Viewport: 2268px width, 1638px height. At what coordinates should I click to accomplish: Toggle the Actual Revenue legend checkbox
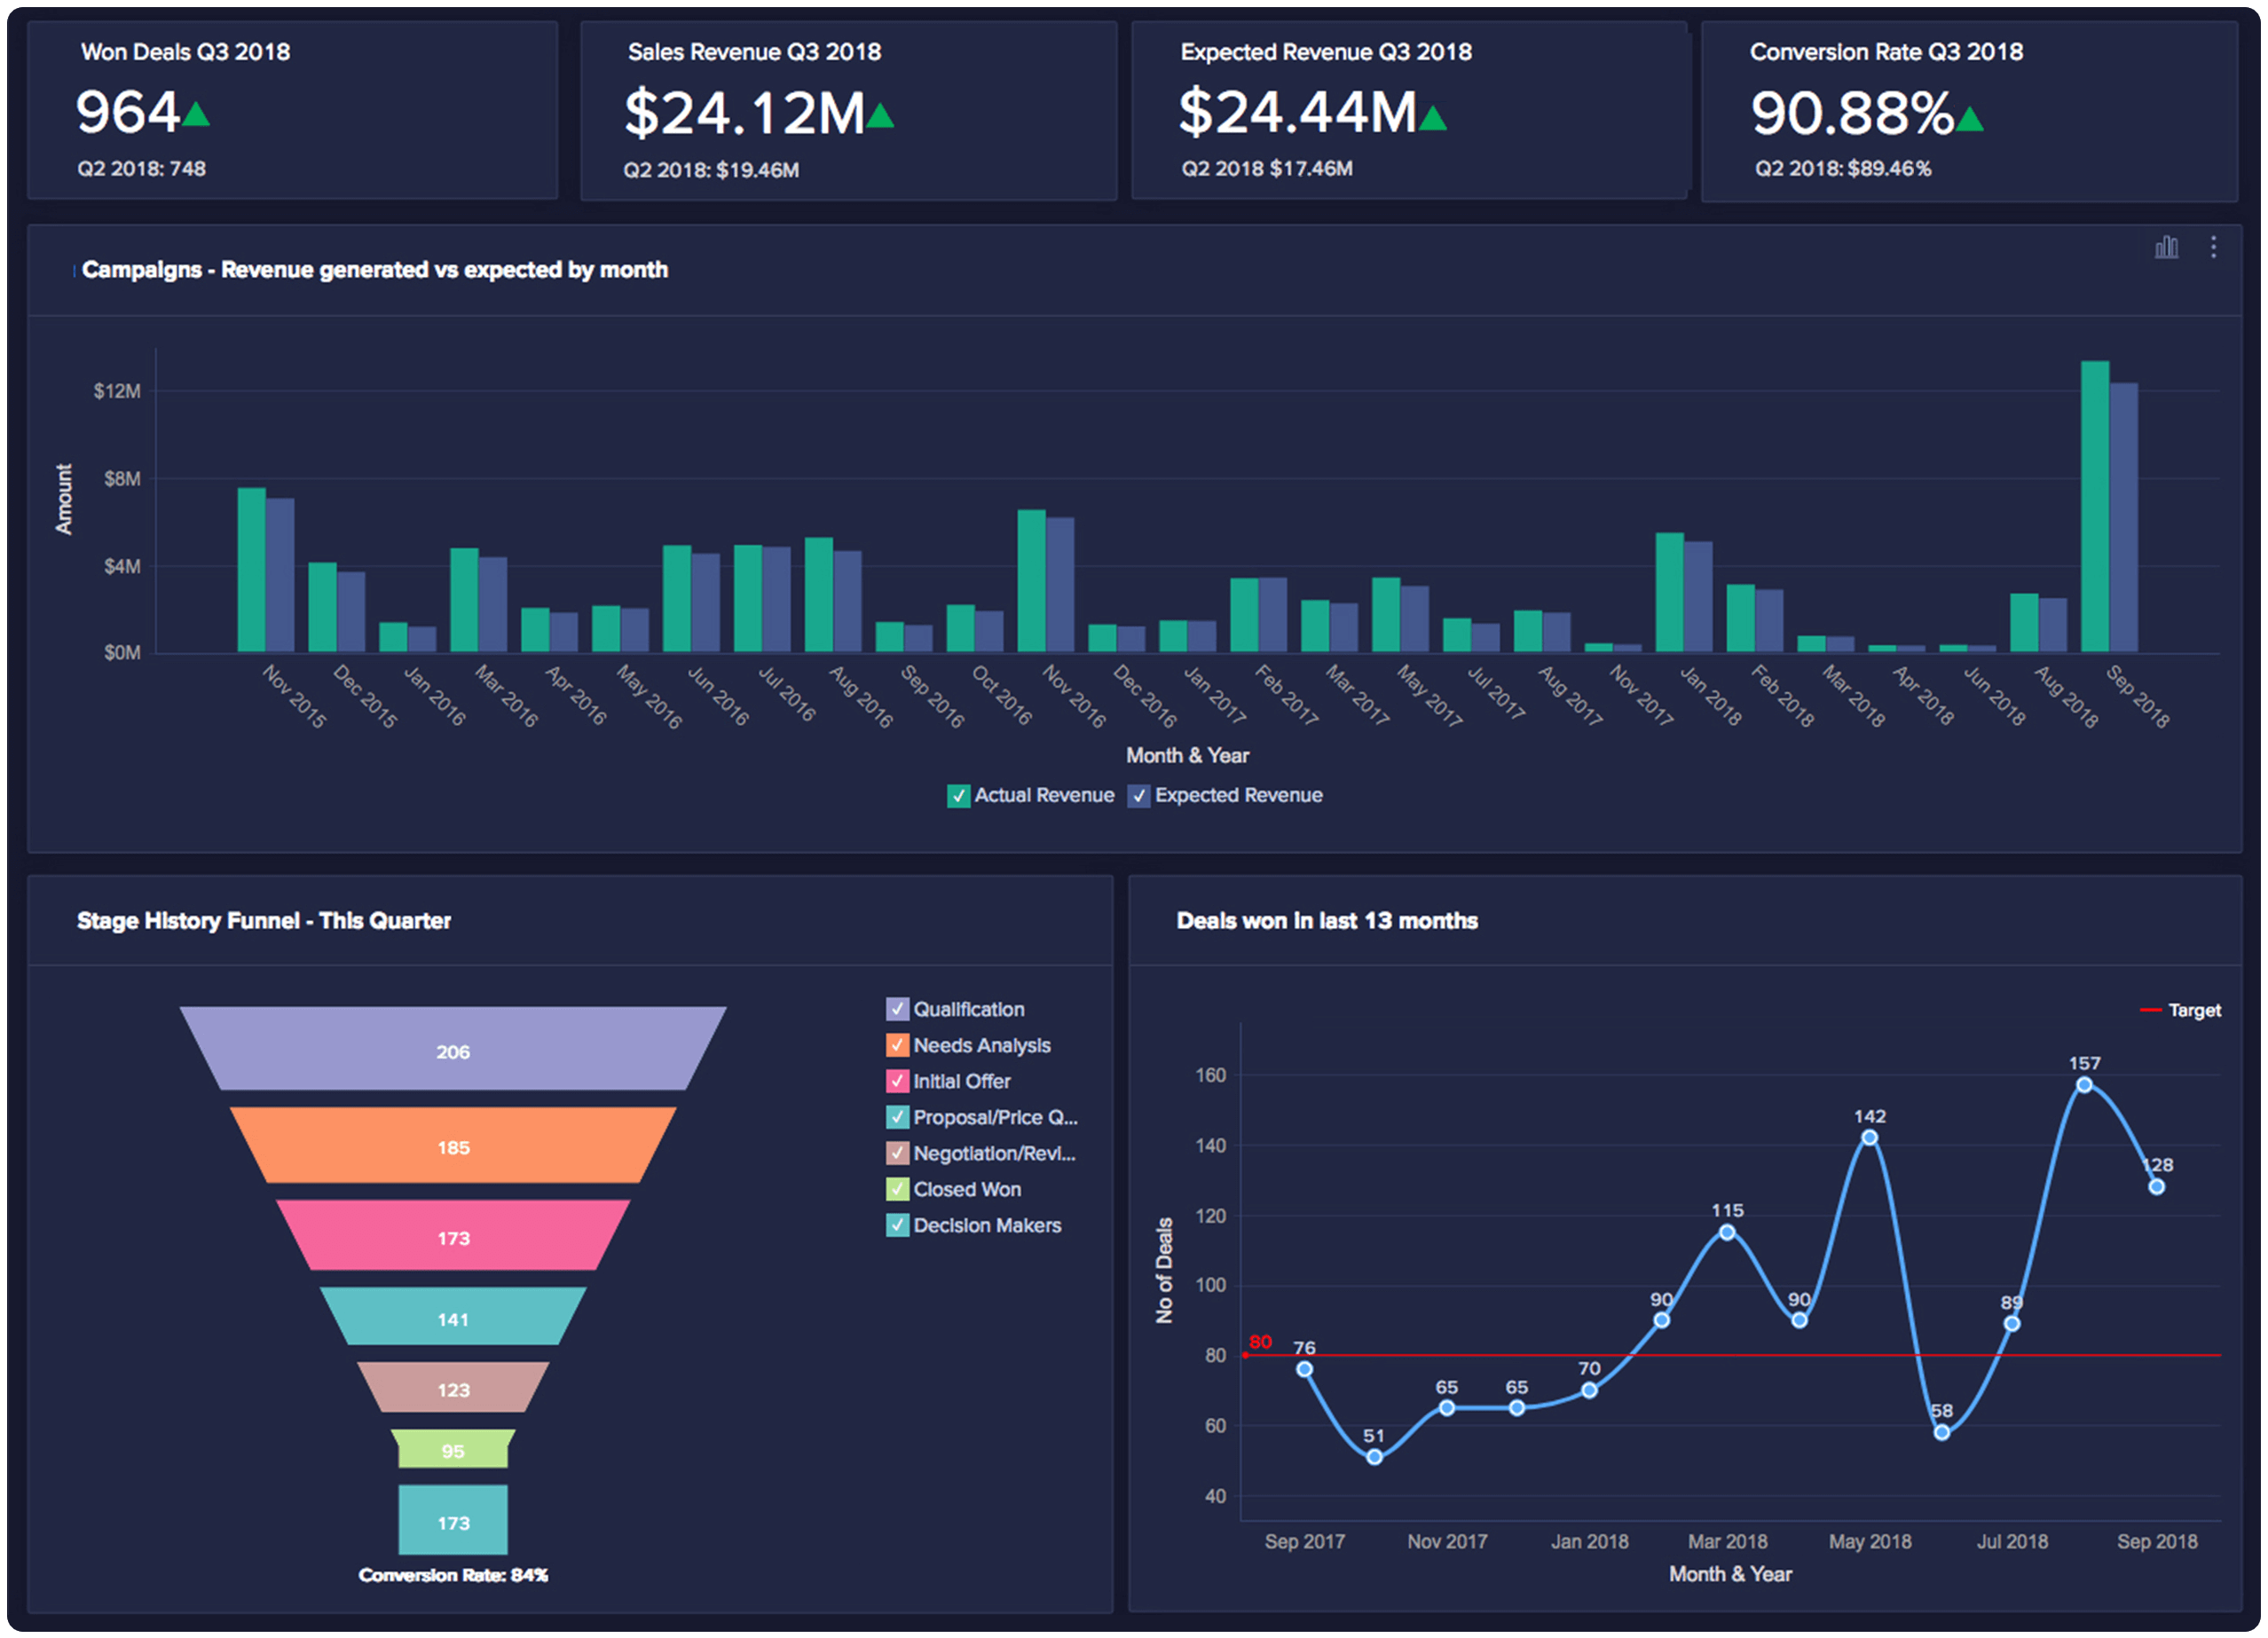(x=958, y=796)
